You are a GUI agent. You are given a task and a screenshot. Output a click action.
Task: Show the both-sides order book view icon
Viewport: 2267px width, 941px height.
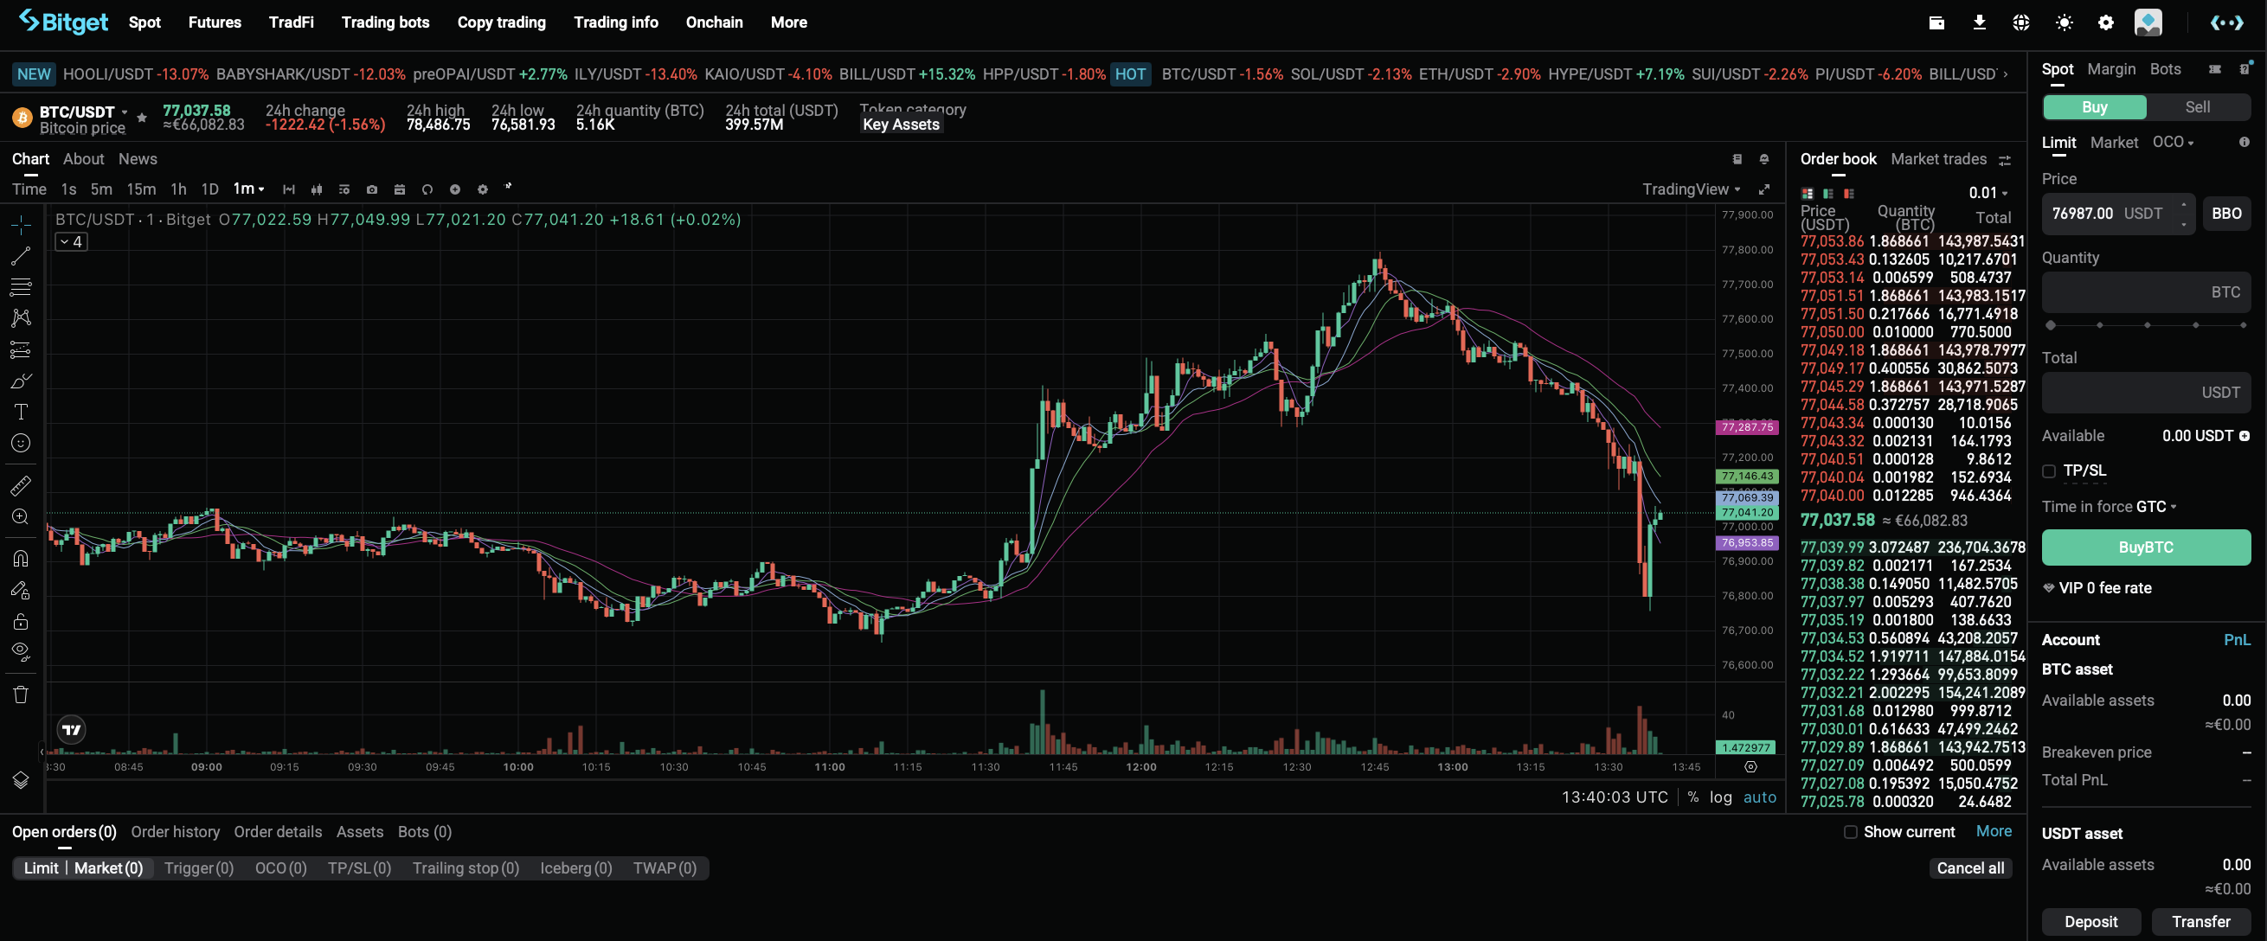1807,194
